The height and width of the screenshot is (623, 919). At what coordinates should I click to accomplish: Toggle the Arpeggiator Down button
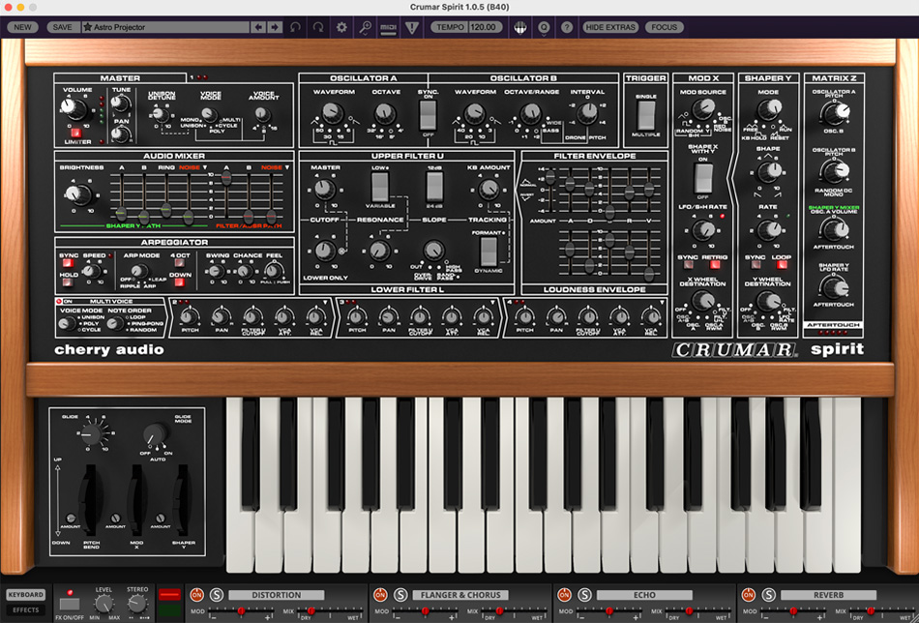click(x=179, y=282)
